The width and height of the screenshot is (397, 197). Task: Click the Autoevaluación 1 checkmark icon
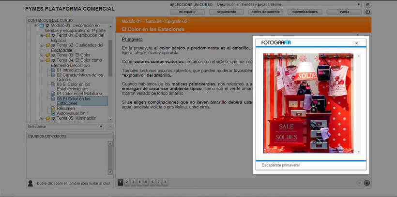point(53,113)
